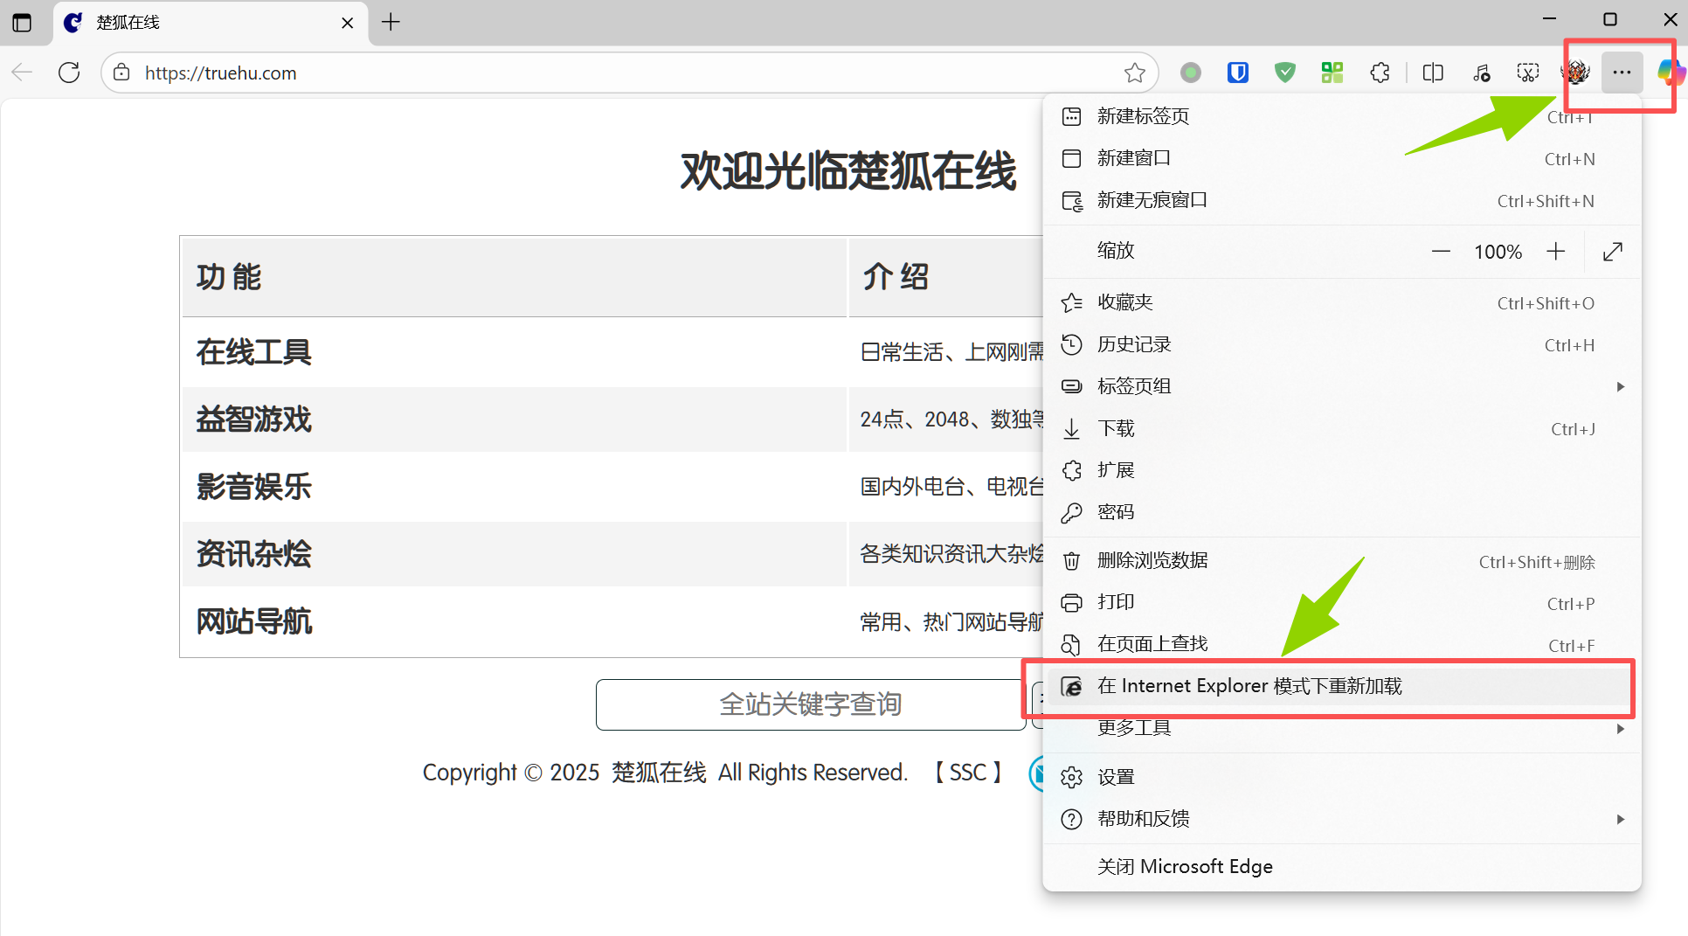Open 设置 from the menu

[1116, 777]
